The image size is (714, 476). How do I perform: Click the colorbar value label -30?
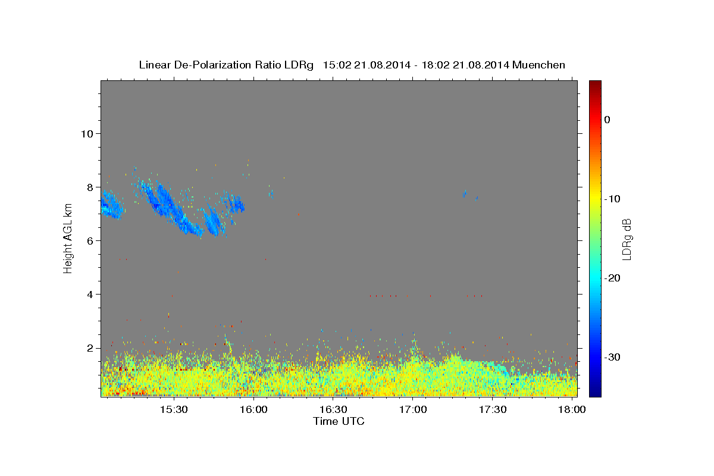tap(613, 357)
